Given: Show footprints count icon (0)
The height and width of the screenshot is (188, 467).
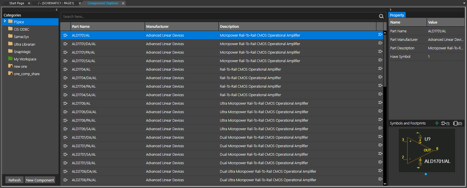Looking at the screenshot, I should click(x=457, y=123).
